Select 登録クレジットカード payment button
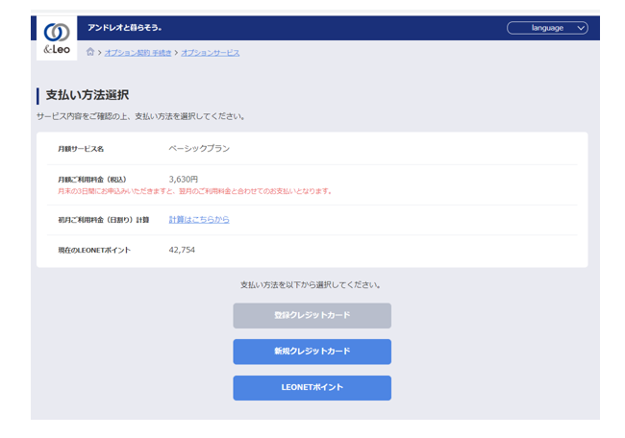 point(312,315)
